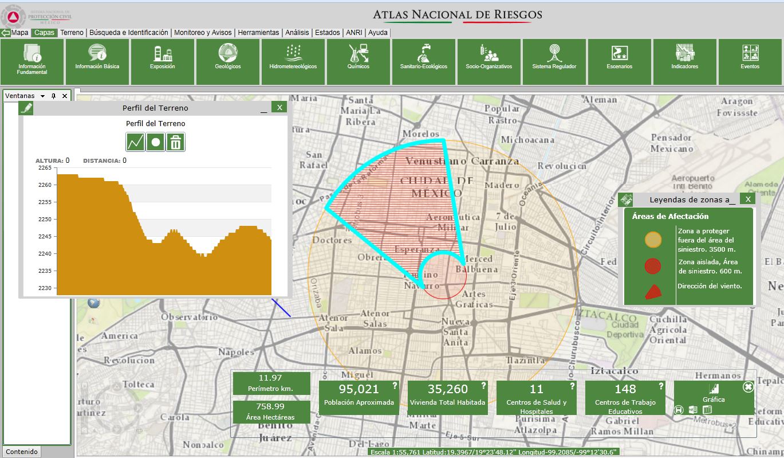Show help for Población Aproximada

[x=395, y=386]
